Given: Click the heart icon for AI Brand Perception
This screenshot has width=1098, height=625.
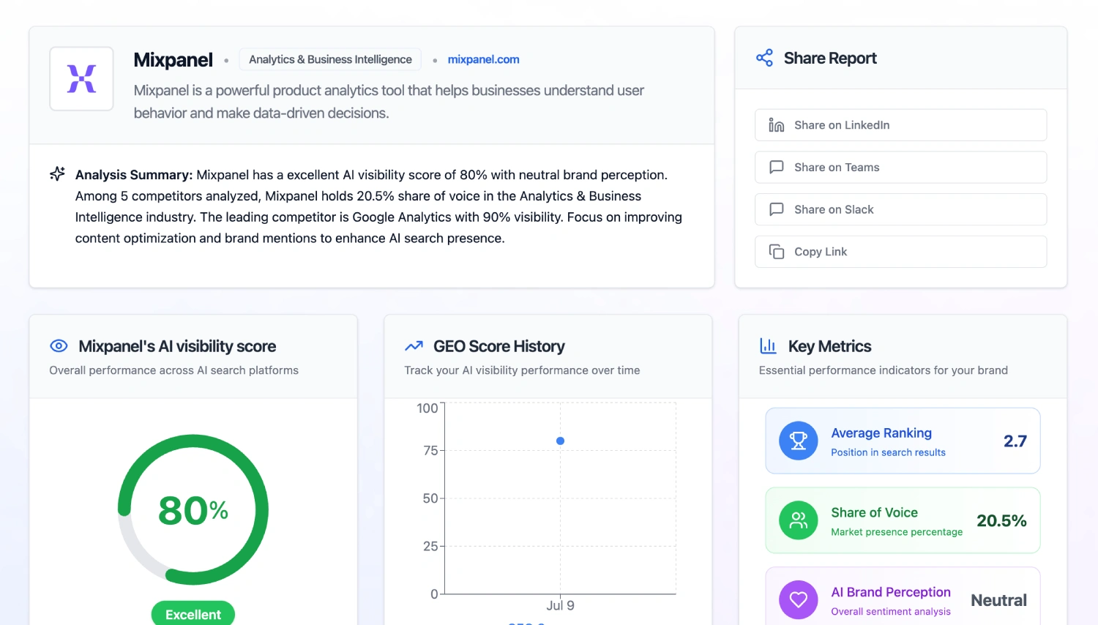Looking at the screenshot, I should [x=798, y=599].
